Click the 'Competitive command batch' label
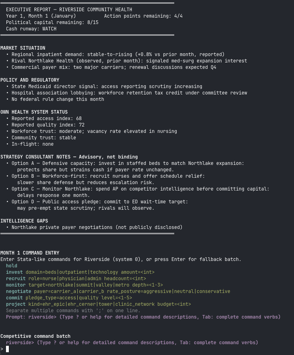 click(x=35, y=336)
